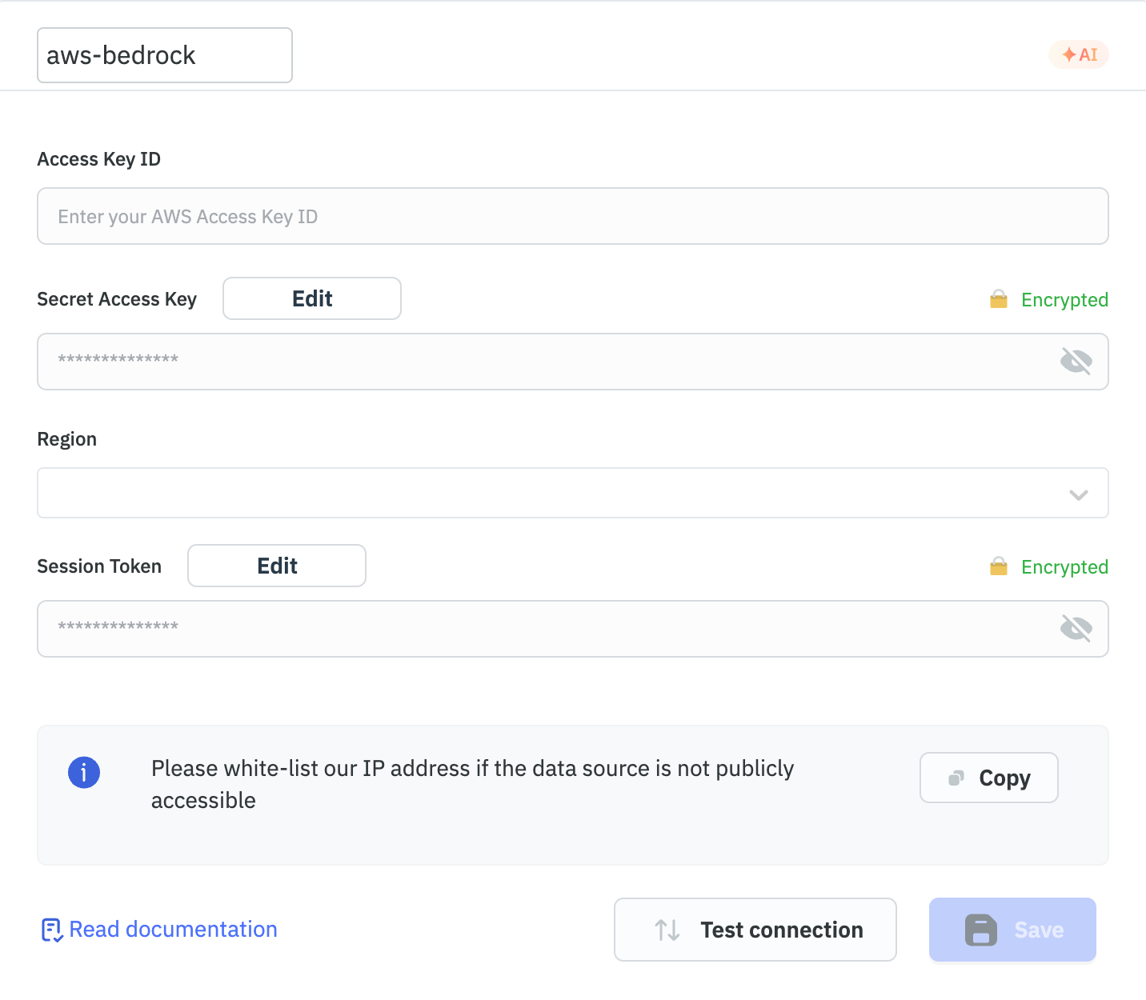Click the lock icon beside Secret Access Key Encrypted
The width and height of the screenshot is (1146, 1000).
tap(998, 299)
